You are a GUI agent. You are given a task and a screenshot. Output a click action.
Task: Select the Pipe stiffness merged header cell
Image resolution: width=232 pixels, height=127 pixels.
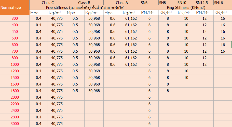(x=85, y=7)
